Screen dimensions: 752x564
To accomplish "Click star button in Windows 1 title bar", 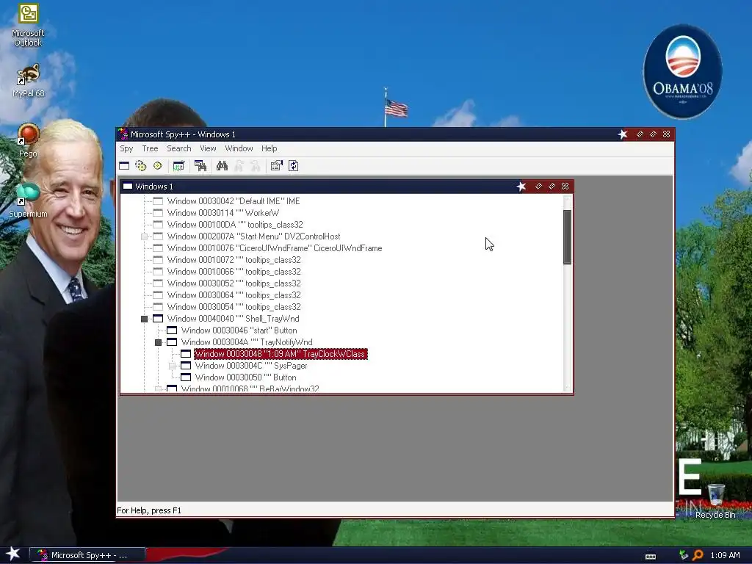I will pyautogui.click(x=521, y=187).
